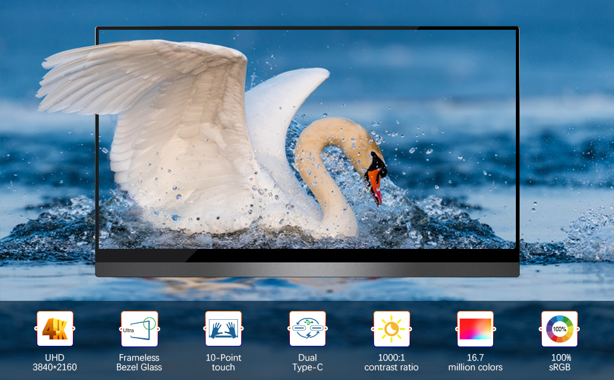Screen dimensions: 614x380
Task: Click the sun contrast ratio icon
Action: (x=391, y=329)
